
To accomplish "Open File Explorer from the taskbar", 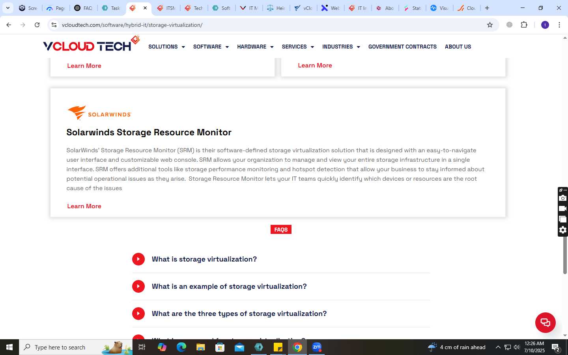I will [200, 347].
